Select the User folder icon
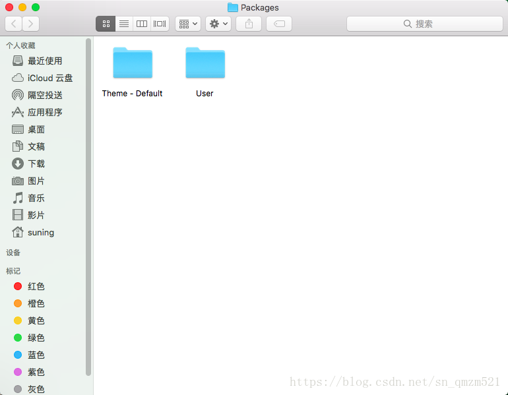 click(205, 63)
